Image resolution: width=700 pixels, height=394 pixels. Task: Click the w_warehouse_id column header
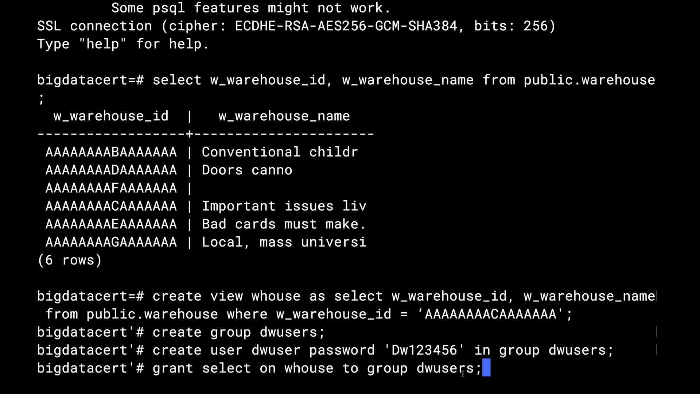pos(111,116)
